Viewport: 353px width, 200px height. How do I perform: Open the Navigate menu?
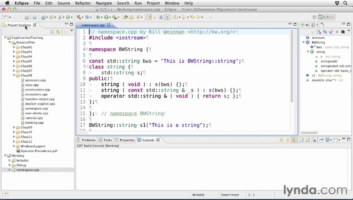(104, 3)
